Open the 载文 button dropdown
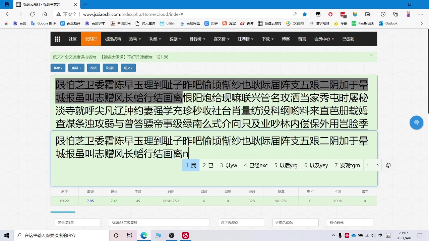Viewport: 429px width, 241px height. click(x=128, y=68)
